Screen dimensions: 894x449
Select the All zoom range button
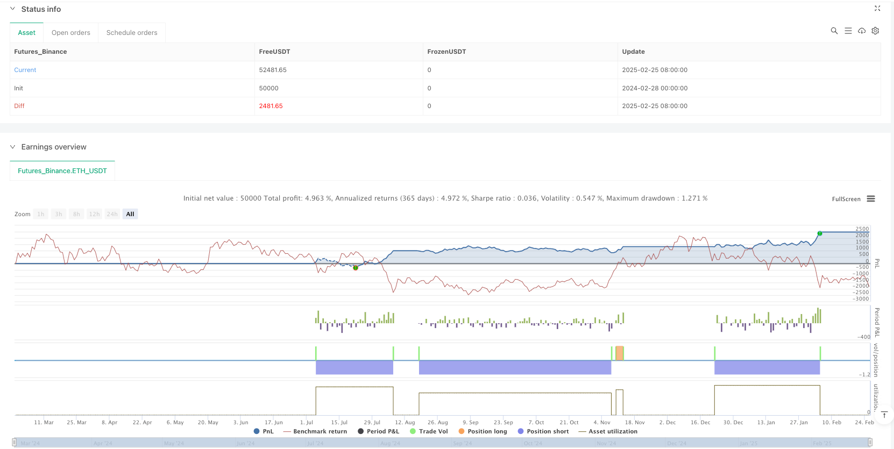[130, 214]
